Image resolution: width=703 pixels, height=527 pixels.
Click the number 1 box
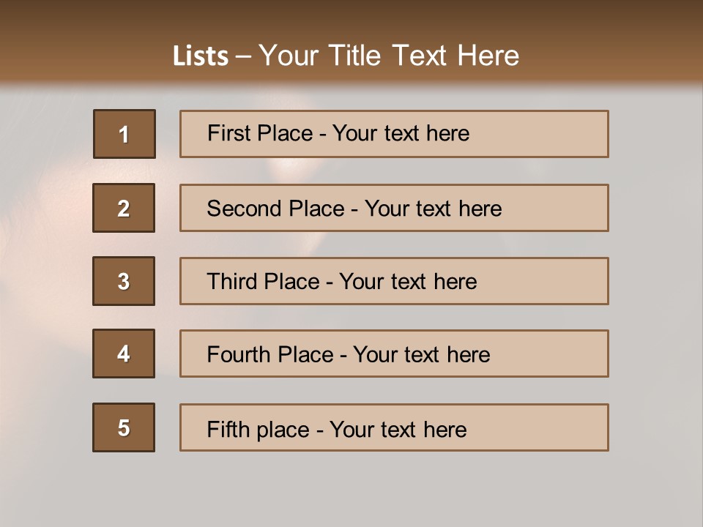124,134
